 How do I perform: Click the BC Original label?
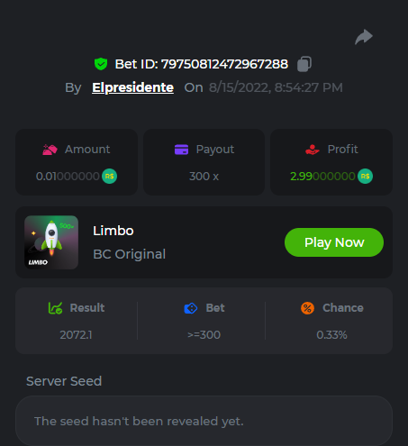click(x=130, y=254)
